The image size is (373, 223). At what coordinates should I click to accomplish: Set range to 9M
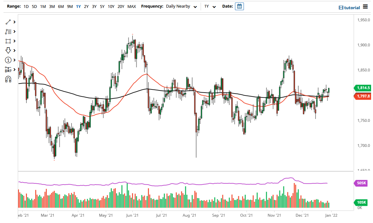point(70,6)
